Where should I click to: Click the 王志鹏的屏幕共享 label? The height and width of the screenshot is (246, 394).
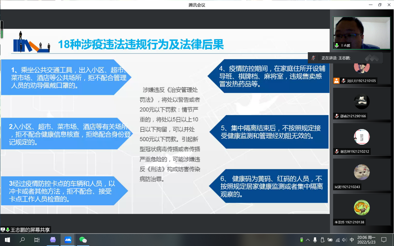[x=30, y=230]
